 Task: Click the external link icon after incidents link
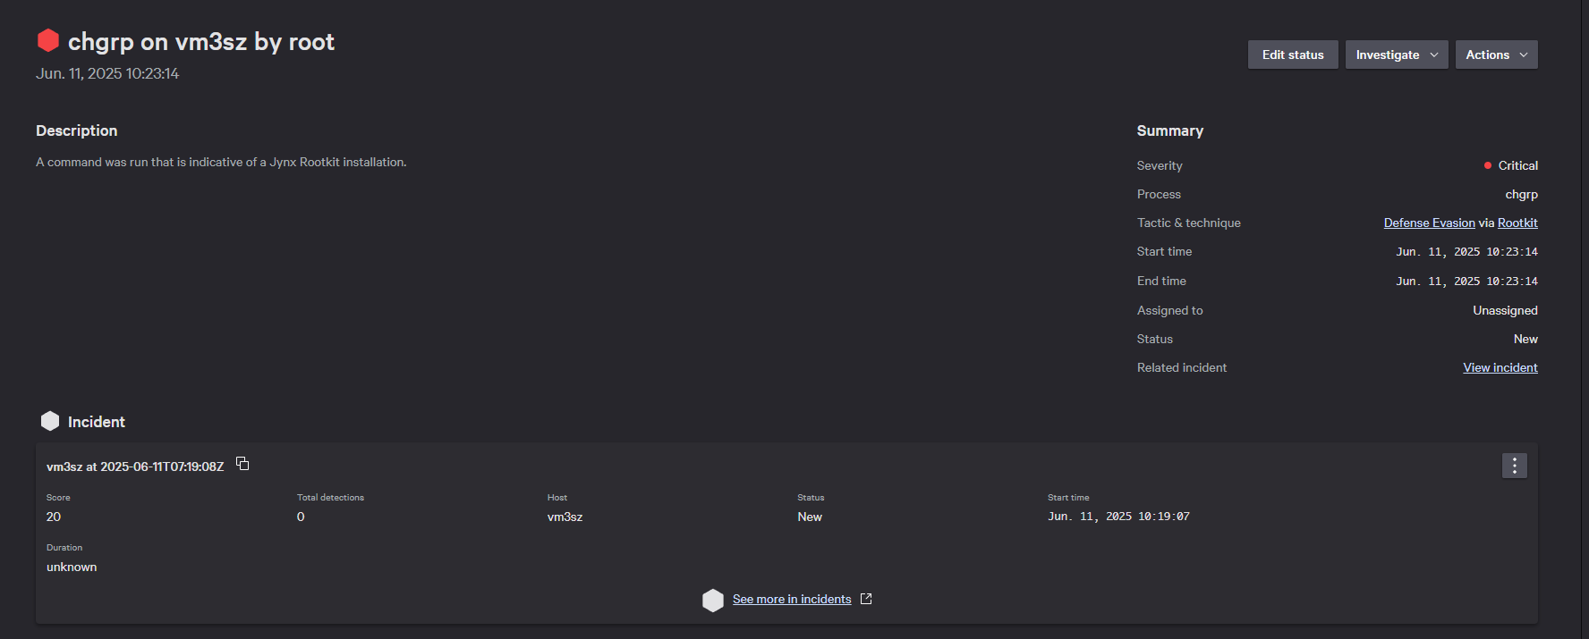[x=866, y=599]
